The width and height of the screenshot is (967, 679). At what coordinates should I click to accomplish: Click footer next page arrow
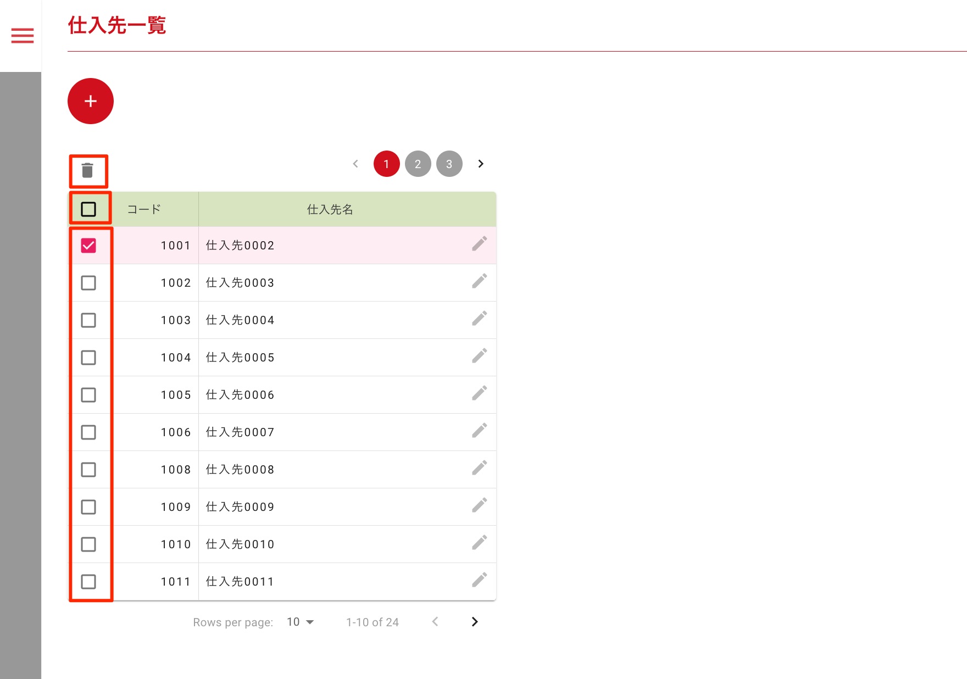475,622
